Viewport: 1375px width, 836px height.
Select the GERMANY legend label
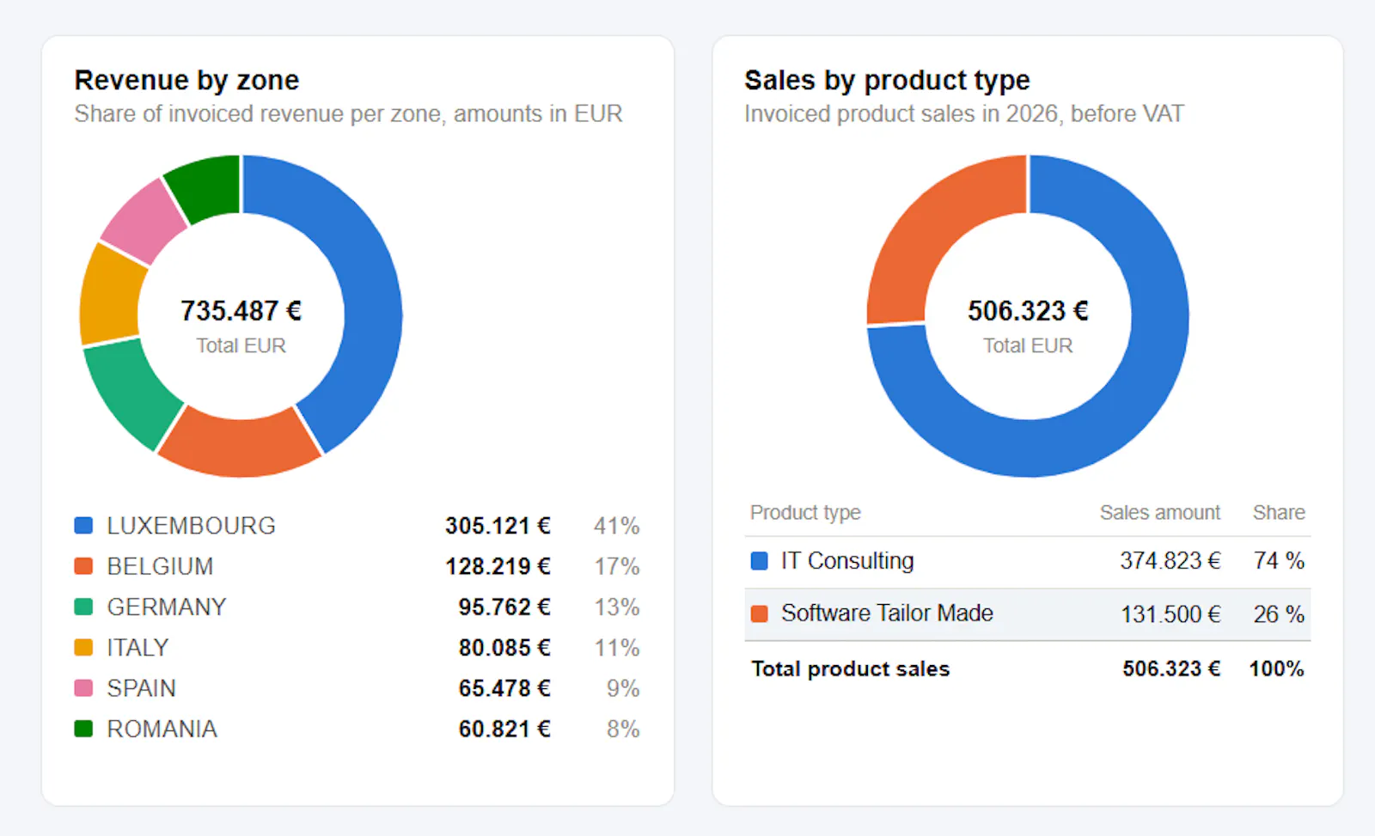click(167, 607)
